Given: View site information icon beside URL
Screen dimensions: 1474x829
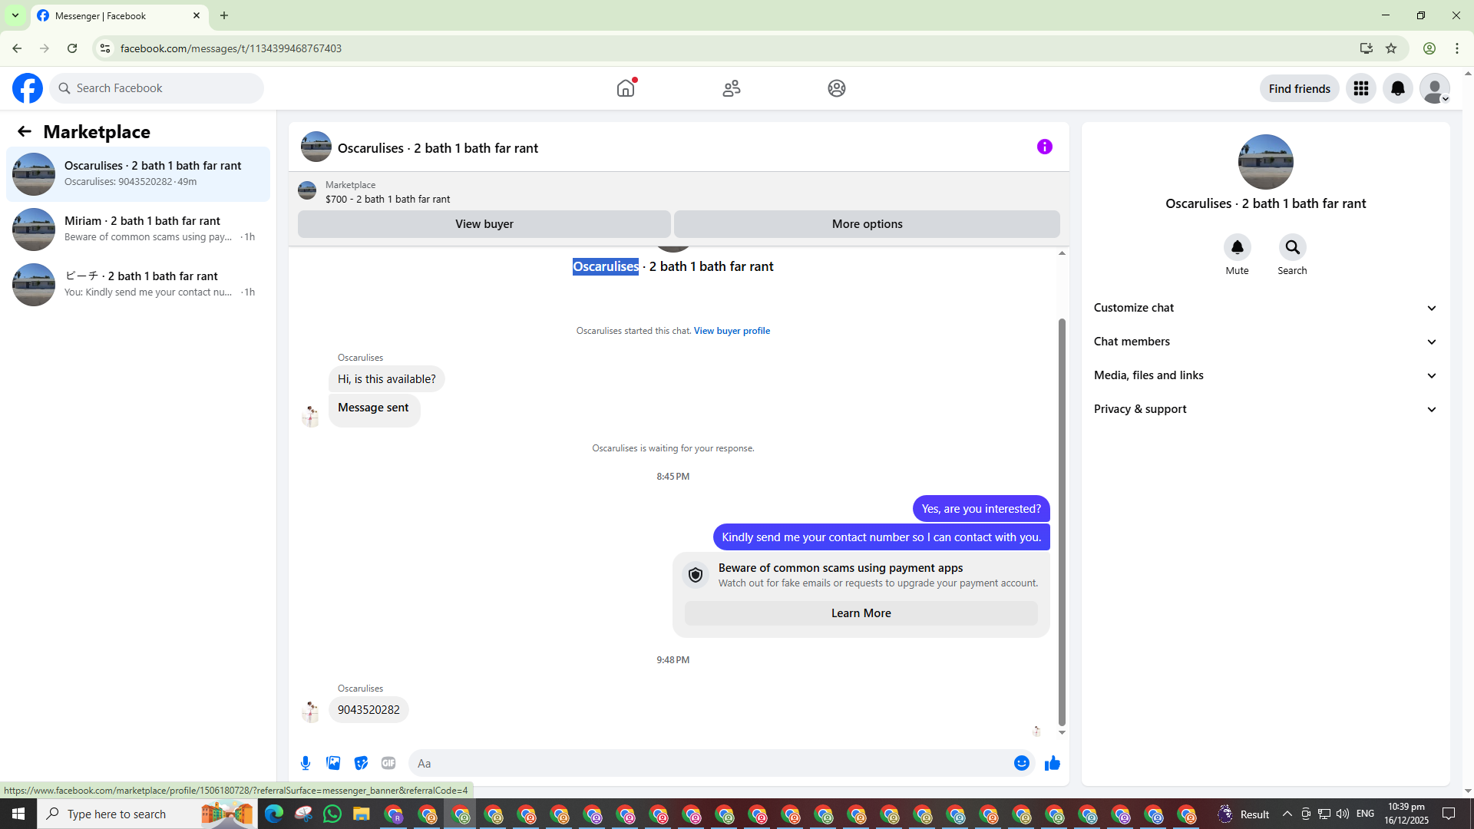Looking at the screenshot, I should [105, 48].
